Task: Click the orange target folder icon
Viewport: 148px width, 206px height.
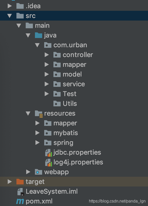Action: (x=20, y=182)
